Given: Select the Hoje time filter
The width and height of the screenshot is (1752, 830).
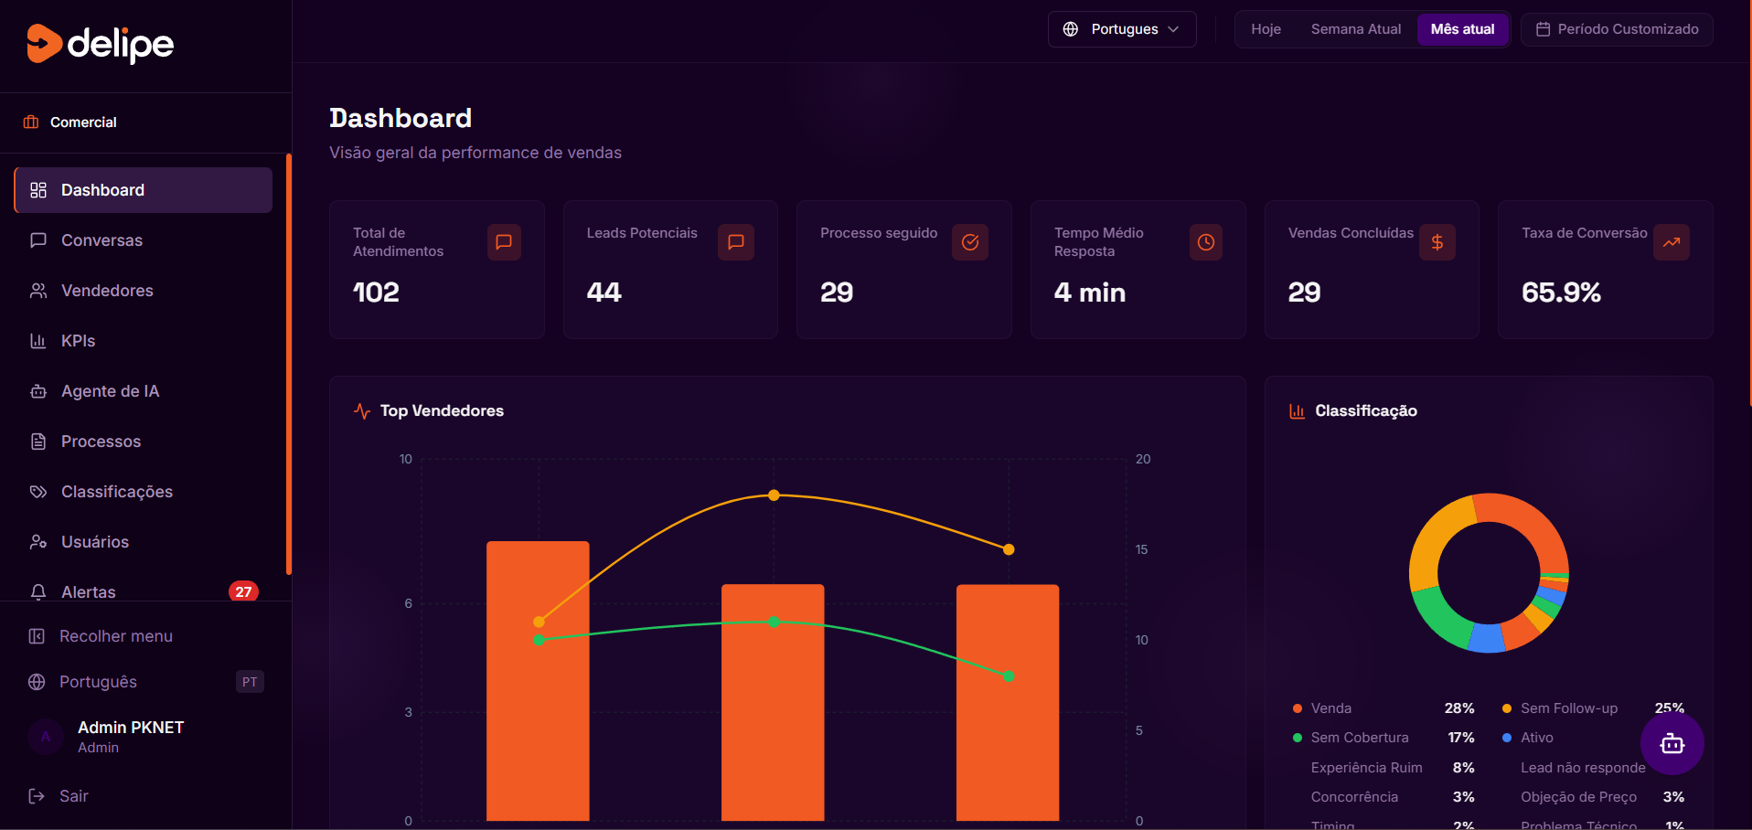Looking at the screenshot, I should click(x=1266, y=28).
